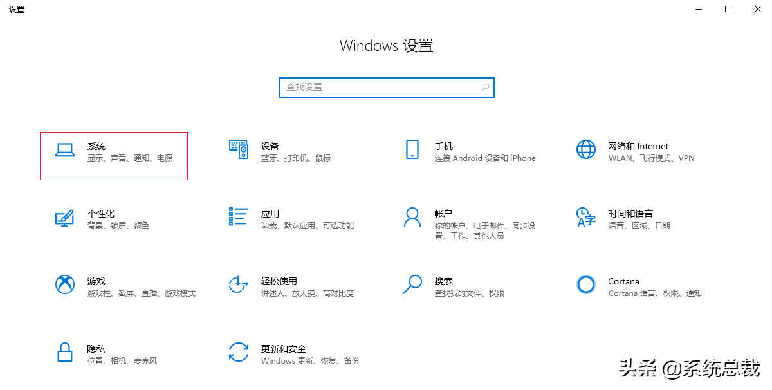Click the text Windows 更新、恢复、备份
772x390 pixels.
point(310,361)
